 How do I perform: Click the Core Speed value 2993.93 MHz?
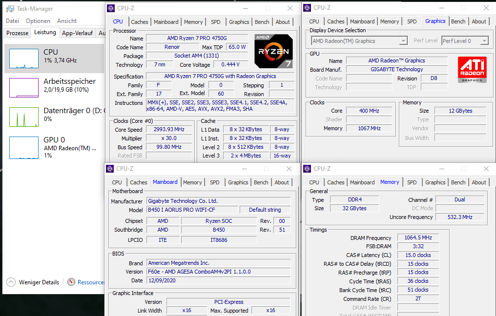pyautogui.click(x=169, y=129)
